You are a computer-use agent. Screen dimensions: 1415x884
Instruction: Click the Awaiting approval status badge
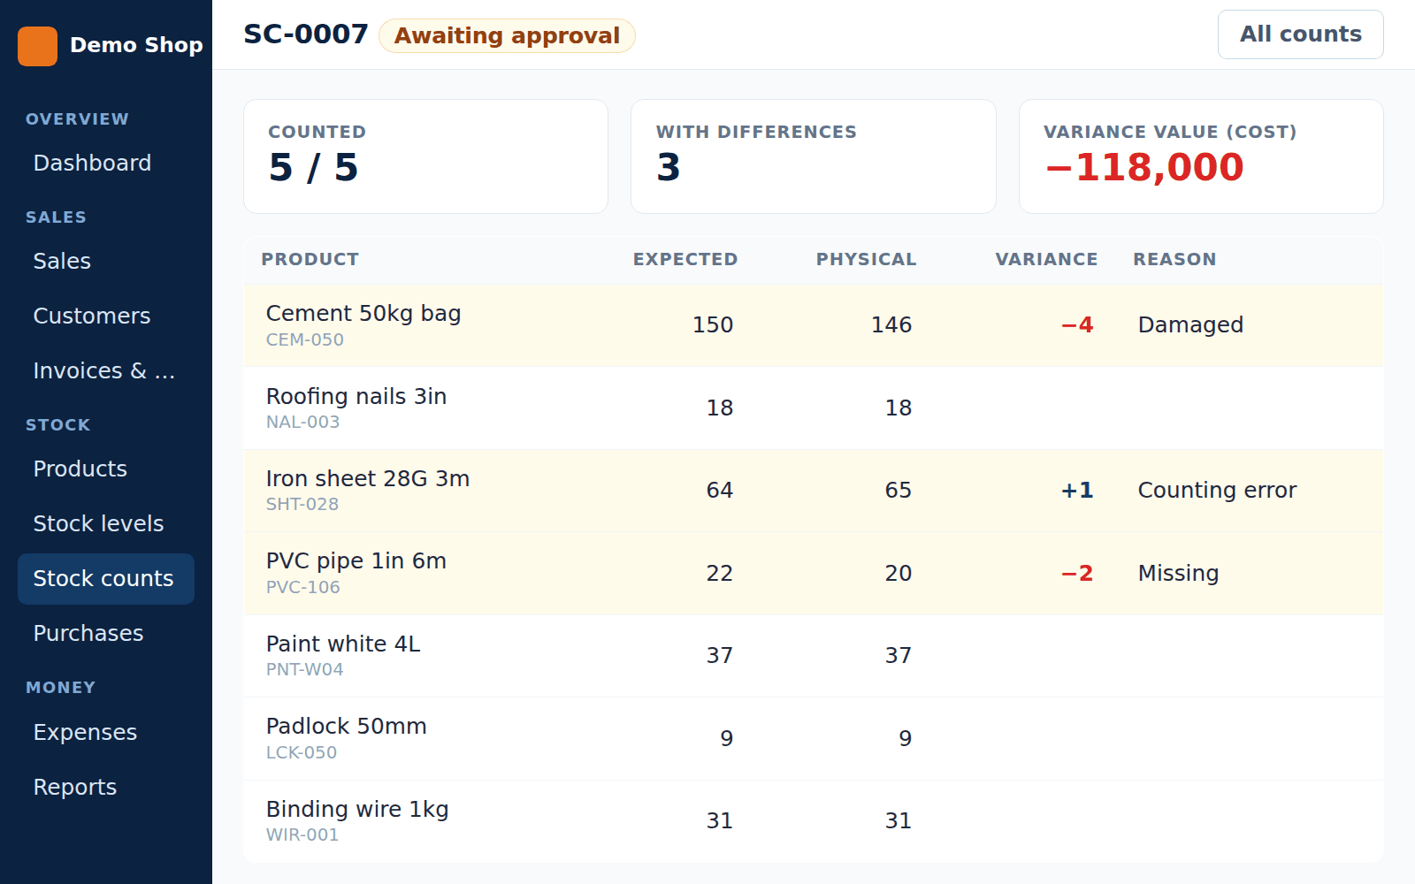click(507, 35)
